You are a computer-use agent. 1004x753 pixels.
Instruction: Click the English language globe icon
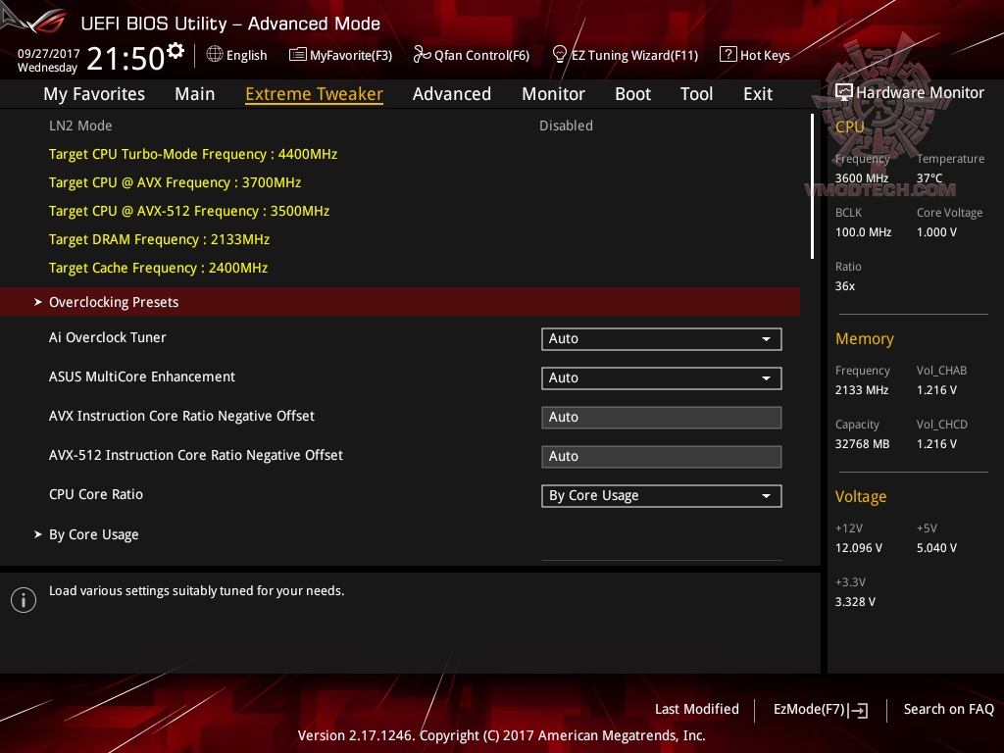[214, 55]
